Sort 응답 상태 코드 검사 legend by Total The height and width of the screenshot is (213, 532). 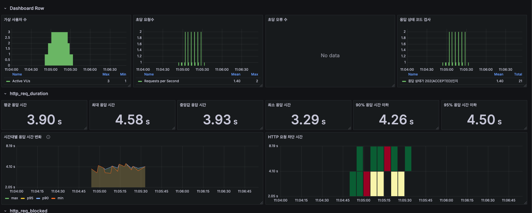tap(518, 74)
